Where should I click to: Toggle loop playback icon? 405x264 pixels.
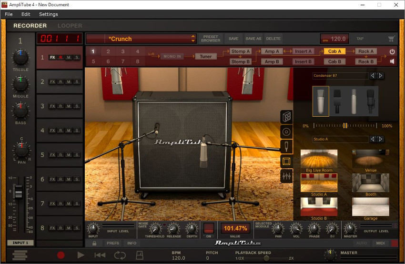click(x=120, y=255)
